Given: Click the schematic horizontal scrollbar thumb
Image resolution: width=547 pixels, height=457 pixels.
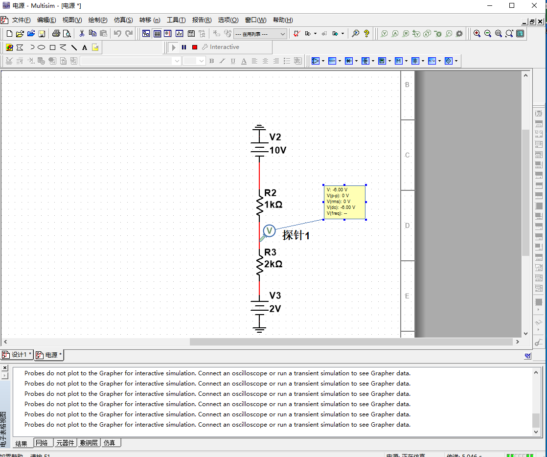Looking at the screenshot, I should click(351, 342).
